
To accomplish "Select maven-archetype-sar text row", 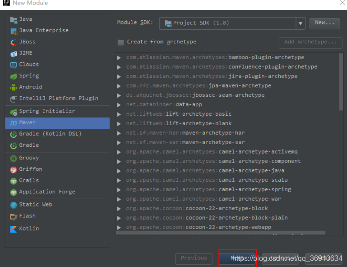I will [185, 142].
